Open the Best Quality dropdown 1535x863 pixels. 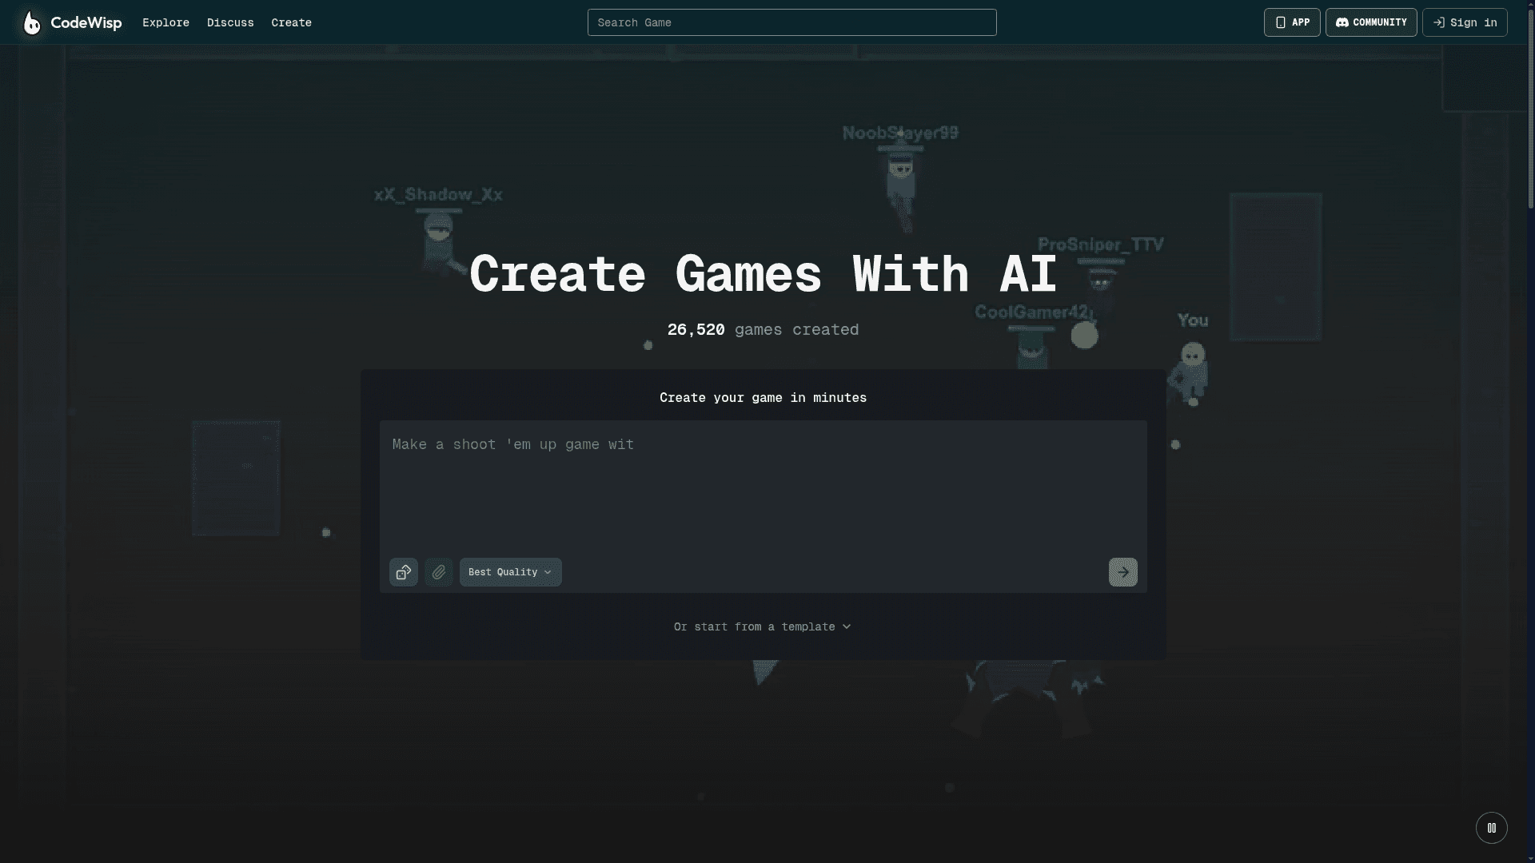click(510, 572)
